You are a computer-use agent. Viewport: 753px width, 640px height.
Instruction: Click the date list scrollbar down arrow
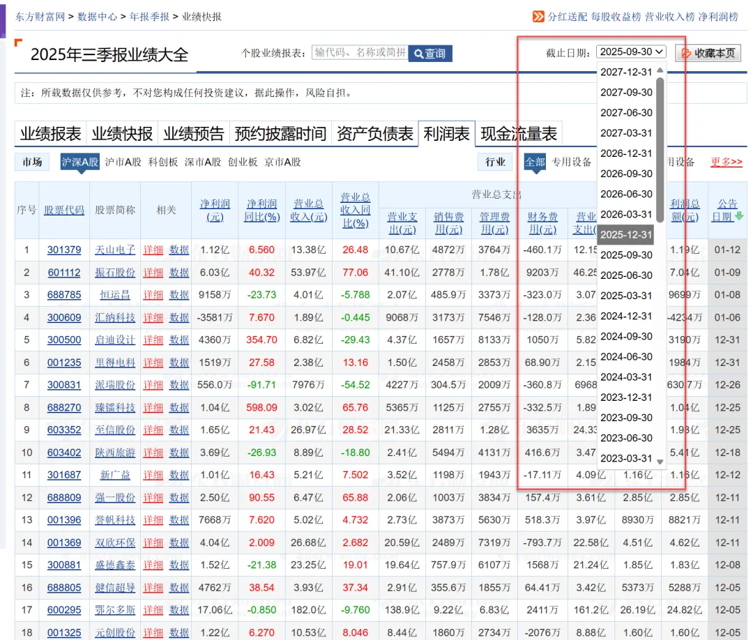[x=660, y=462]
